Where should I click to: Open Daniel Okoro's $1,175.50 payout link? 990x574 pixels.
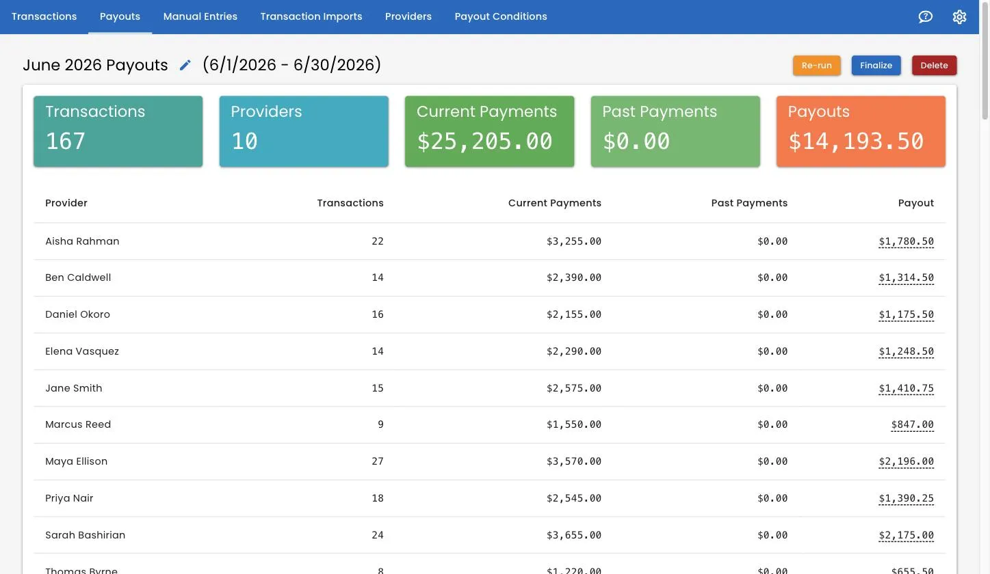tap(906, 315)
